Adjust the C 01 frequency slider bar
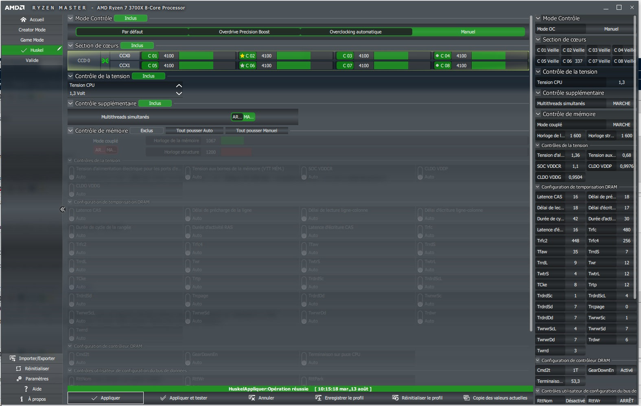This screenshot has height=406, width=641. click(207, 56)
